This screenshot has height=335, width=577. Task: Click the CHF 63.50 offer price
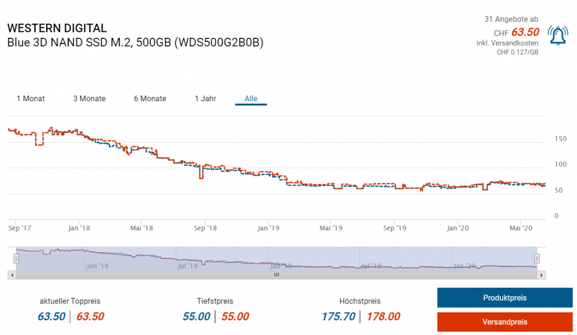(516, 32)
